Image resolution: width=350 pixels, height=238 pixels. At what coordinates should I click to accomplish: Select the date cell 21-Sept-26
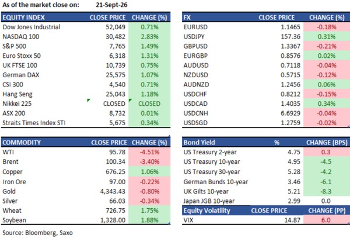click(111, 5)
